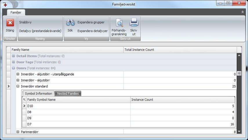This screenshot has width=248, height=140.
Task: Collapse the Innerdörr standard row
Action: point(18,86)
